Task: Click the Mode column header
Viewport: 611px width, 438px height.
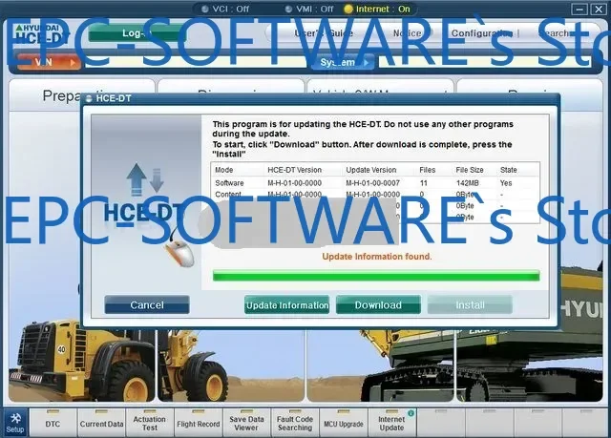Action: pyautogui.click(x=224, y=170)
